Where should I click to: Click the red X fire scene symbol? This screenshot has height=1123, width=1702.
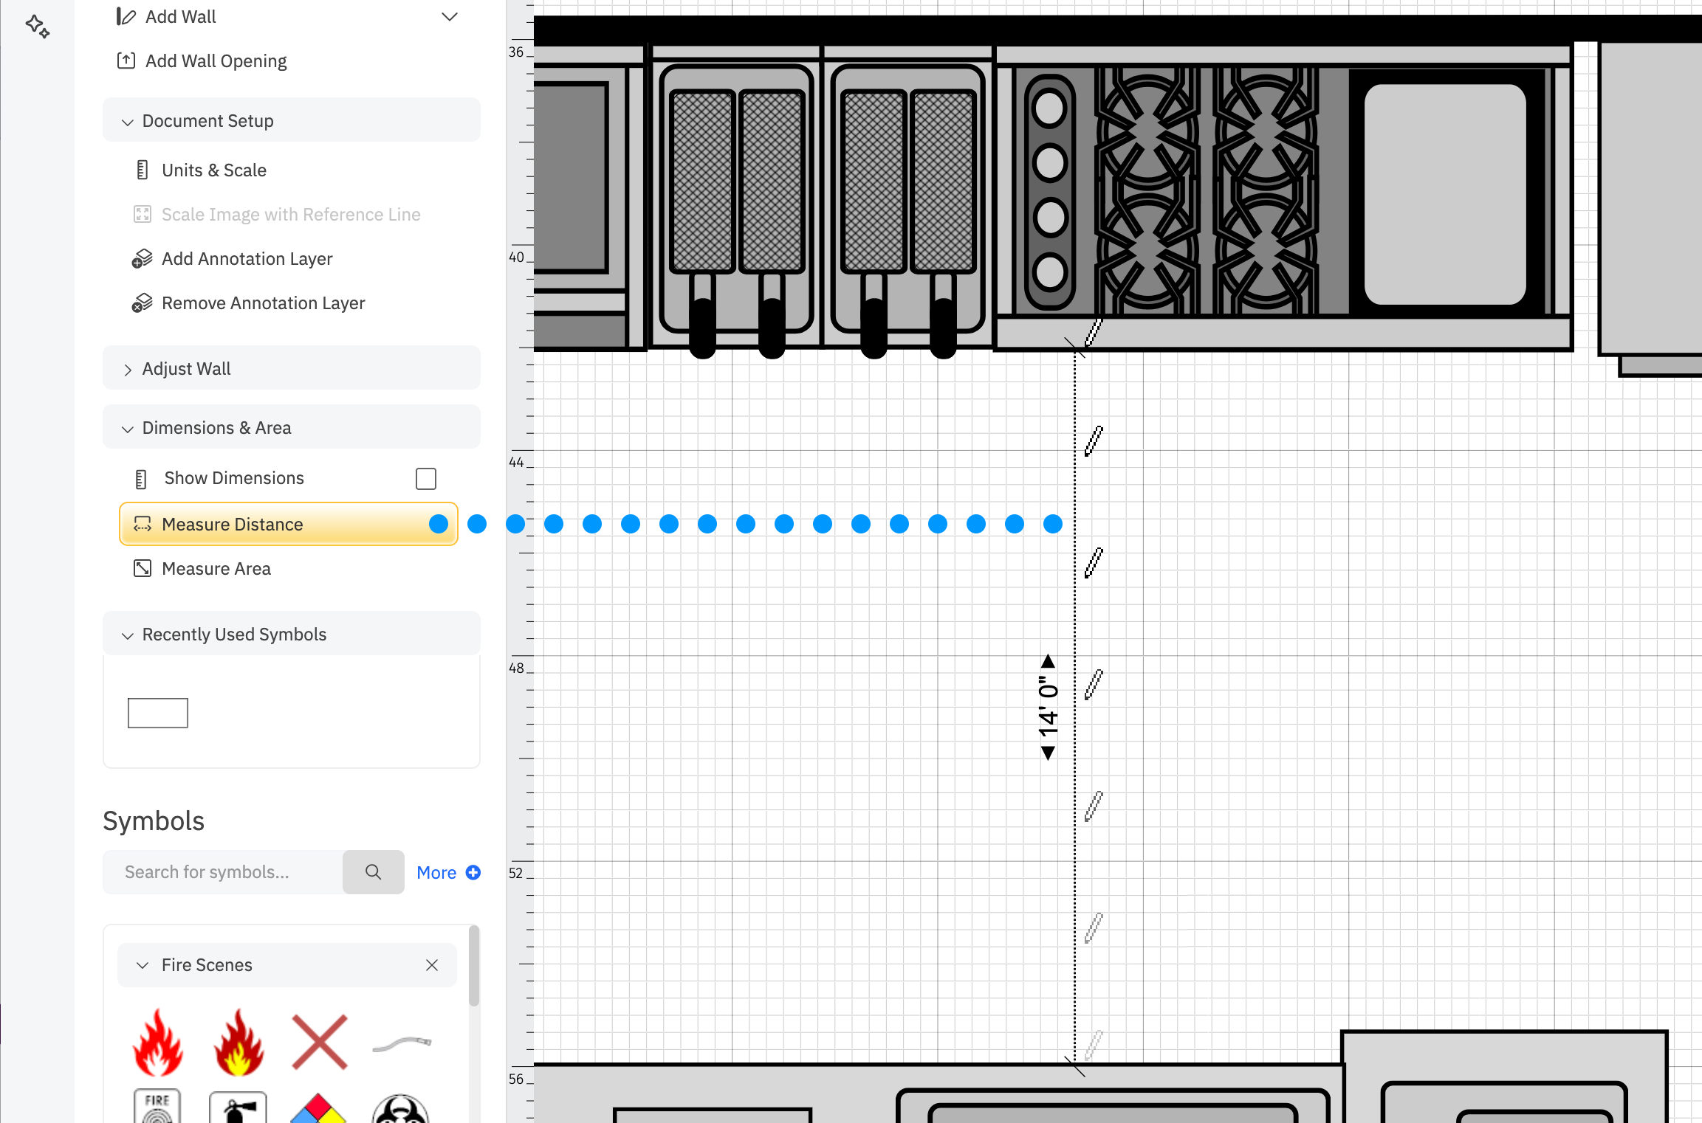(x=319, y=1042)
